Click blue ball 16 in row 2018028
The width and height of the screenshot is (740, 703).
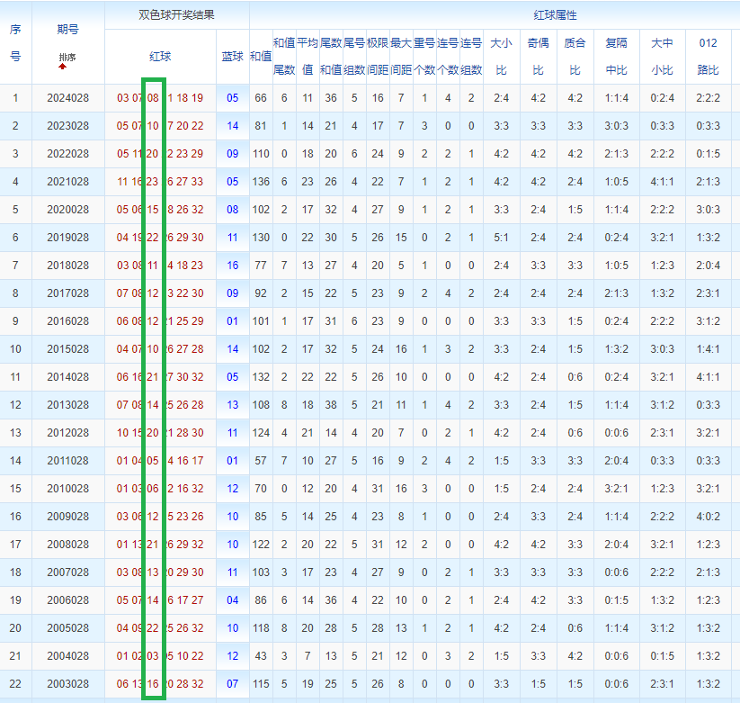(x=233, y=265)
